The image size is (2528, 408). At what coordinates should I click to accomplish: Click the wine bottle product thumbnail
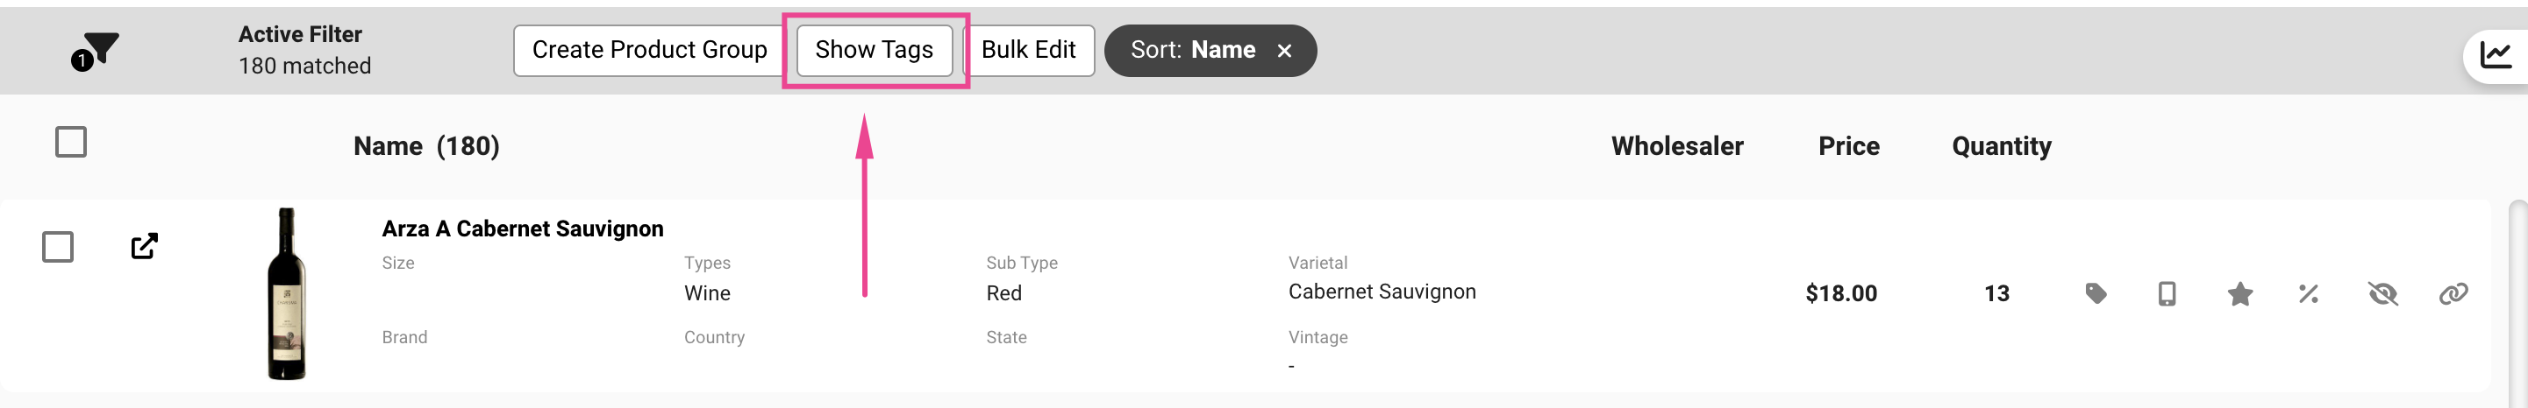click(x=287, y=293)
